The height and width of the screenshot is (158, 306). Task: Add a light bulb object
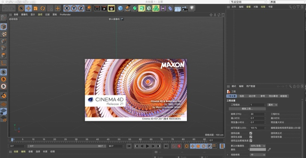tap(192, 9)
